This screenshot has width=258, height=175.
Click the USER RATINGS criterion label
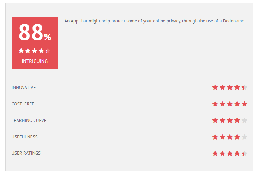tap(26, 153)
